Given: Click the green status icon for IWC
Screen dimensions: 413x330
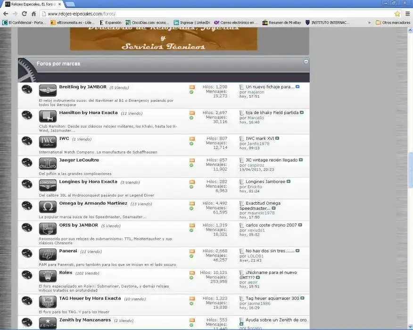Looking at the screenshot, I should pyautogui.click(x=191, y=143).
